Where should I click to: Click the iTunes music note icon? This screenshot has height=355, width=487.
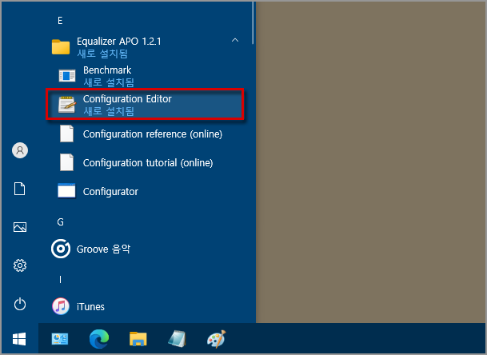click(x=61, y=306)
